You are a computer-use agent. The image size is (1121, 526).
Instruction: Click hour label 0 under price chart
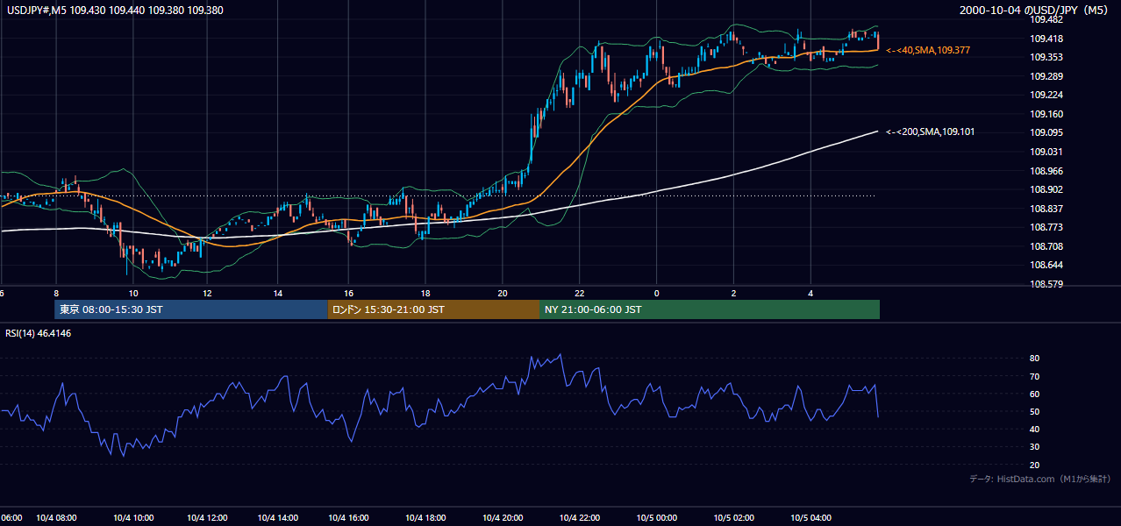657,294
